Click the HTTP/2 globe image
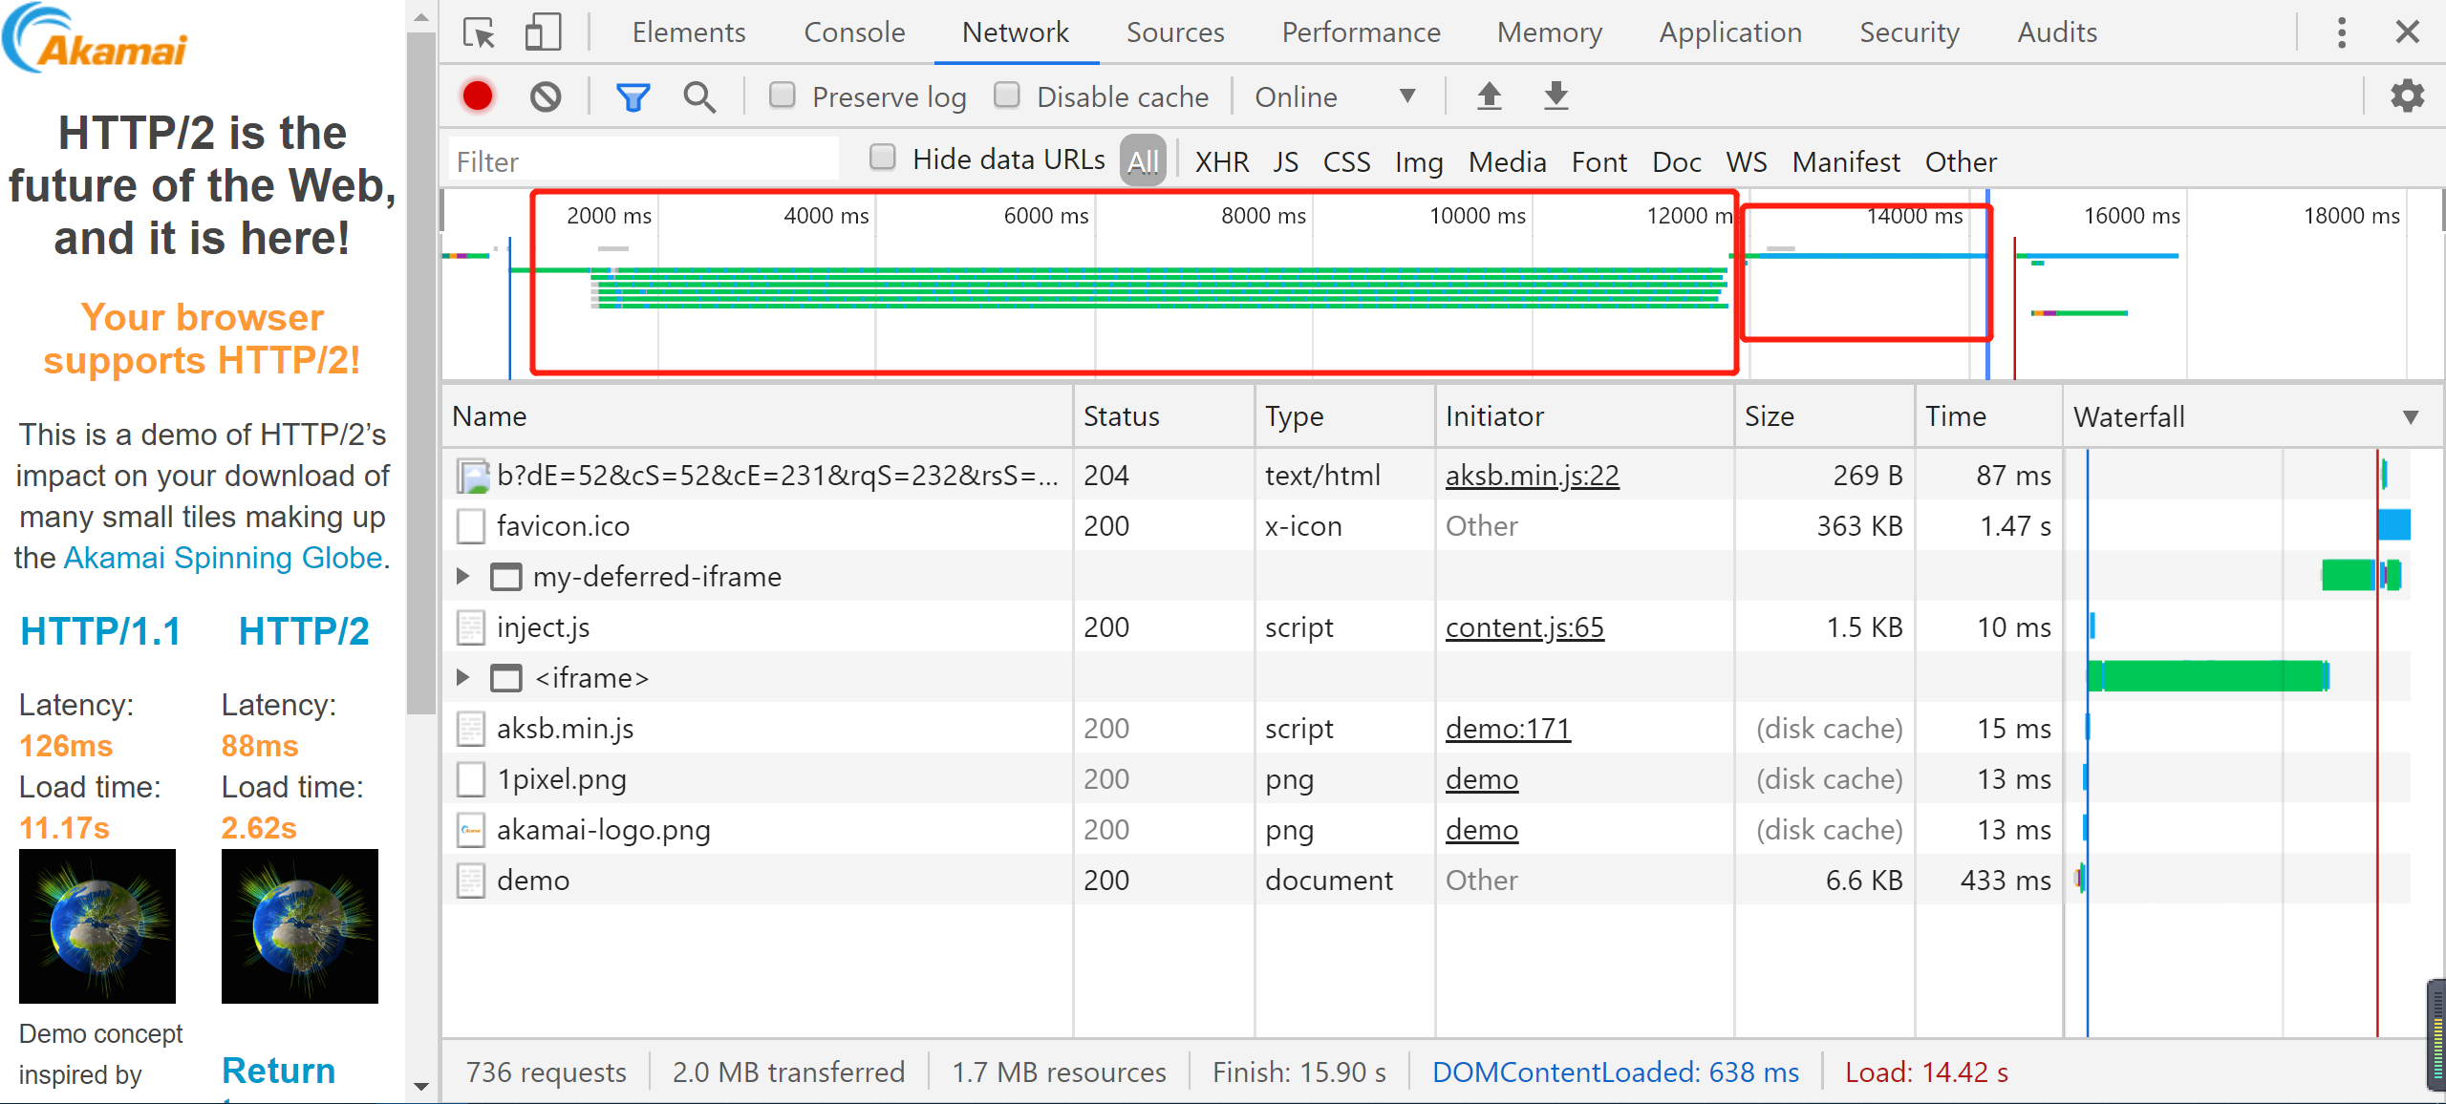This screenshot has height=1104, width=2446. [299, 925]
